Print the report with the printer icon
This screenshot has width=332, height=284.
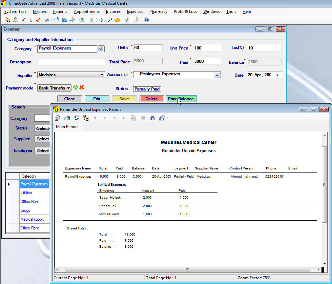pos(67,118)
